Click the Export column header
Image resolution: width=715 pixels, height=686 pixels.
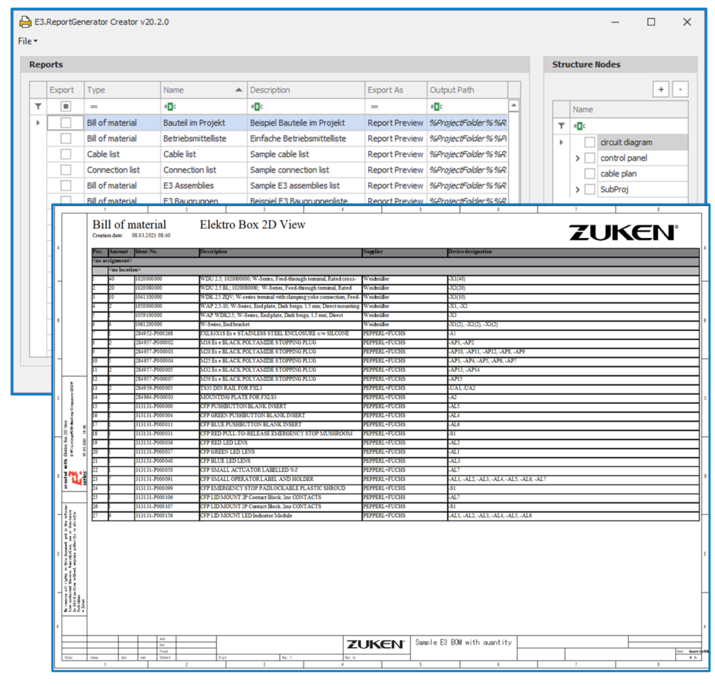click(x=66, y=90)
